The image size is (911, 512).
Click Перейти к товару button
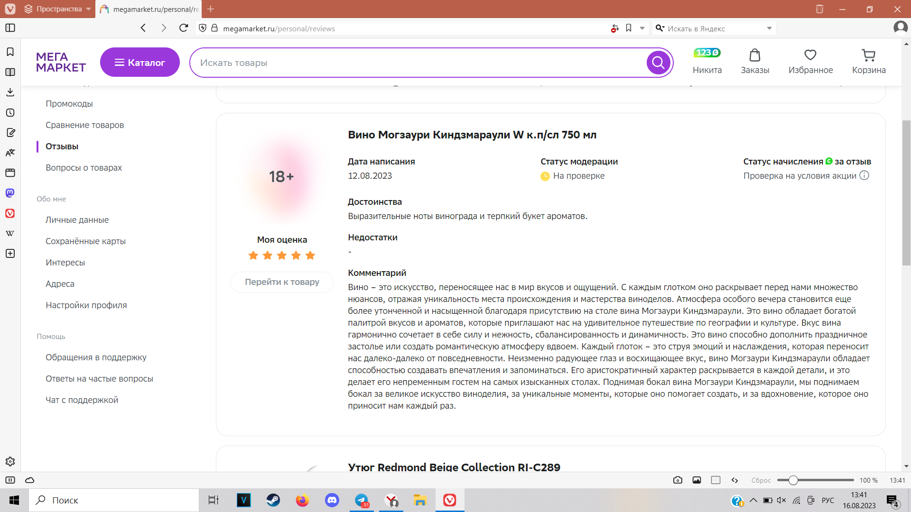pos(282,282)
